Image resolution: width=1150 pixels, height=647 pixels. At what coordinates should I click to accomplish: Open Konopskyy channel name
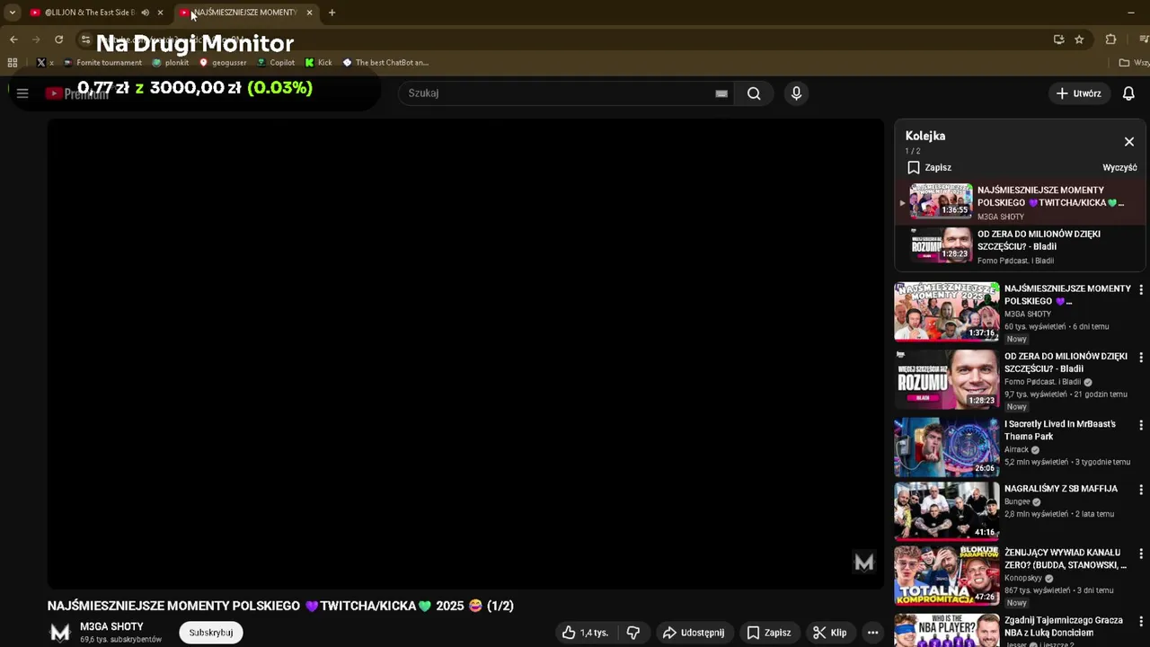point(1023,579)
